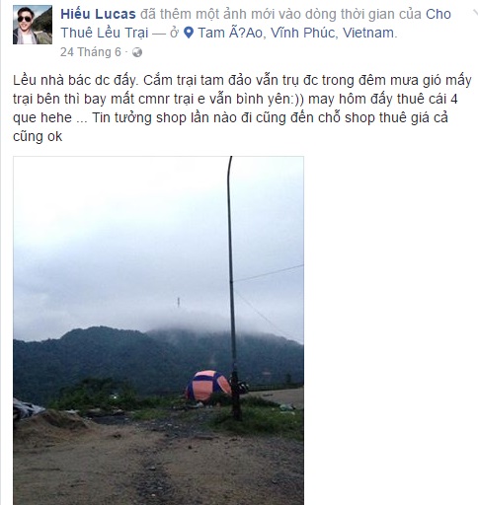Screen dimensions: 478x505
Task: Open Hiếu Lucas's profile picture
Action: tap(33, 25)
